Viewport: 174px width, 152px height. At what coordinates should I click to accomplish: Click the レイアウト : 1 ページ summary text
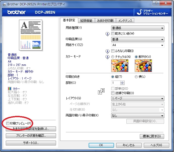click(20, 79)
